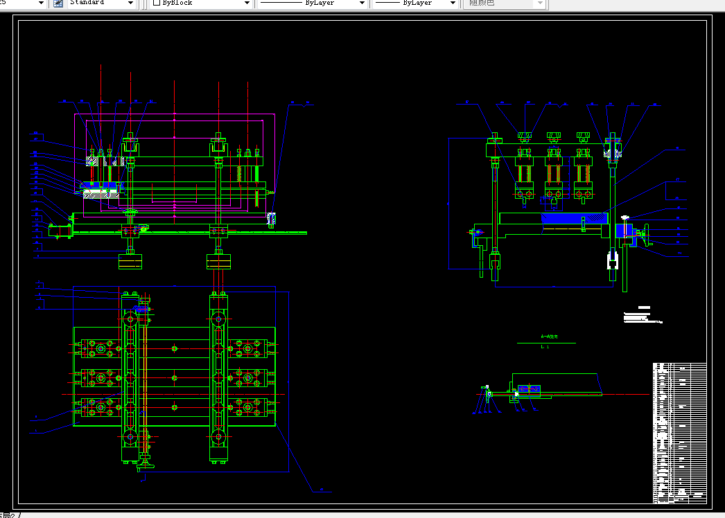
Task: Expand the partially visible leftmost style dropdown arrow
Action: point(41,3)
